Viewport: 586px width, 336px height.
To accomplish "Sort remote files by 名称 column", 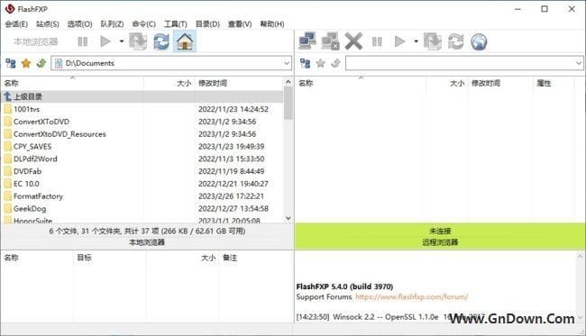I will [x=361, y=83].
